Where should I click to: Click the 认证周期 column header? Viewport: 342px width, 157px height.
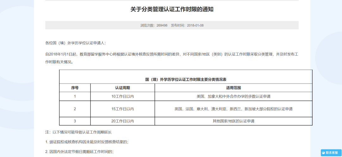tap(123, 88)
